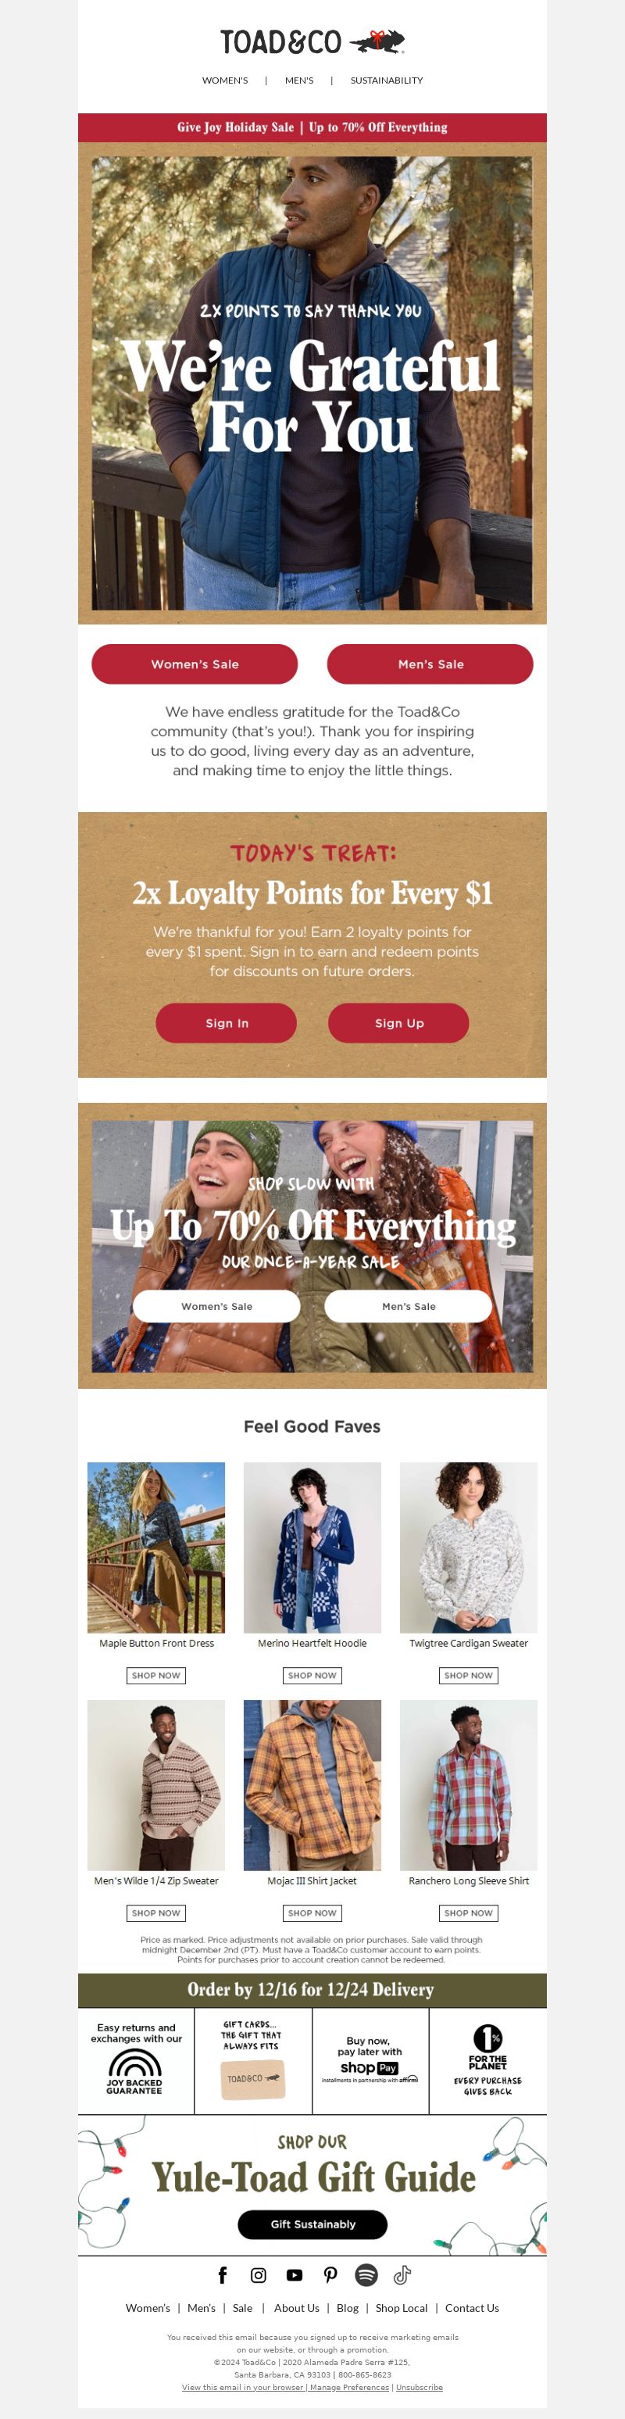Open the YouTube social icon
This screenshot has height=2419, width=625.
pyautogui.click(x=294, y=2274)
